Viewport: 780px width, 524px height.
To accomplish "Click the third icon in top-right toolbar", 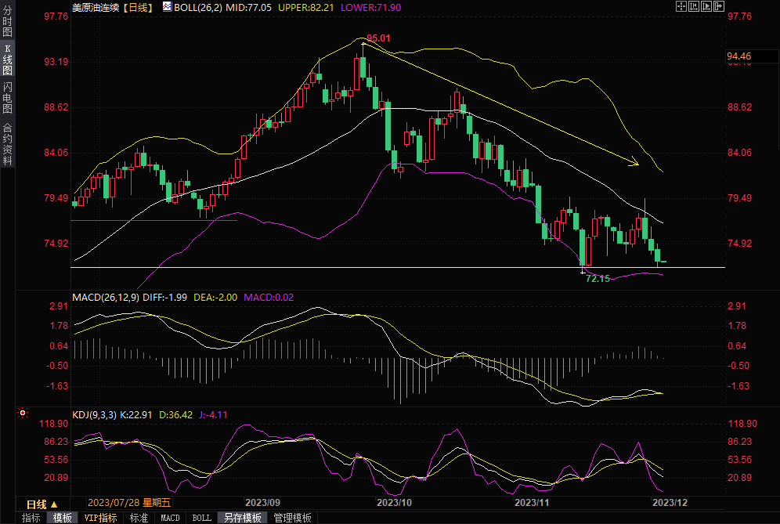I will point(705,6).
